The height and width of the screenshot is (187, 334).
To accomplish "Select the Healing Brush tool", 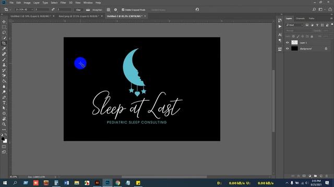I will 4,54.
